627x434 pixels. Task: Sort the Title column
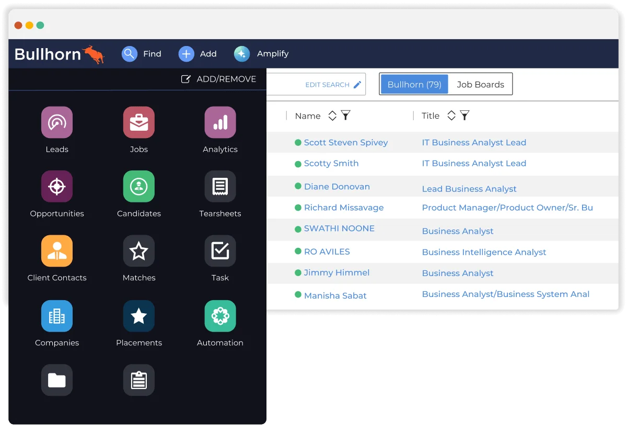(x=451, y=116)
